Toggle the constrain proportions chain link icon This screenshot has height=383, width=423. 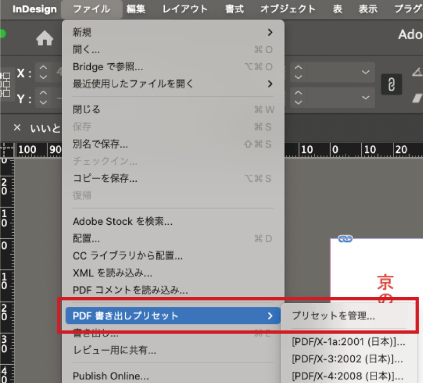pos(391,84)
